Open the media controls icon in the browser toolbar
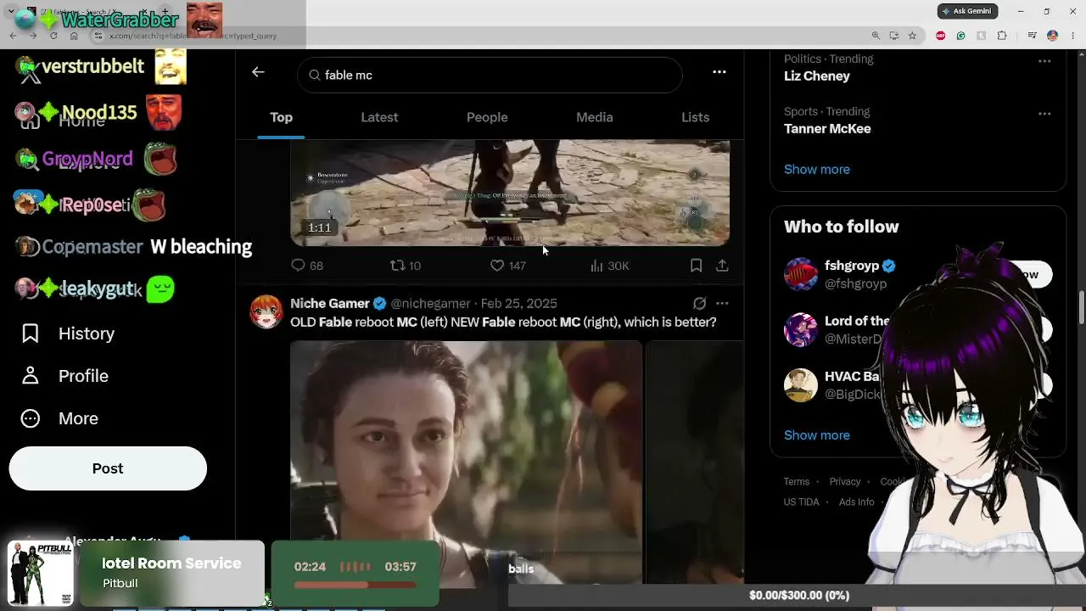The image size is (1086, 611). coord(1032,36)
